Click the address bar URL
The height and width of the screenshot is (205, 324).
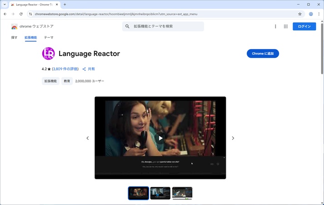coord(116,14)
